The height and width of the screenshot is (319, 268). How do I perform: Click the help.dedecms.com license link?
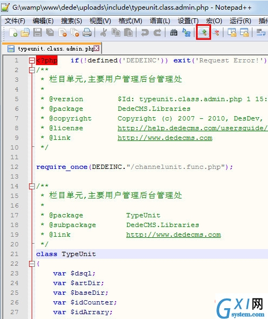point(193,128)
